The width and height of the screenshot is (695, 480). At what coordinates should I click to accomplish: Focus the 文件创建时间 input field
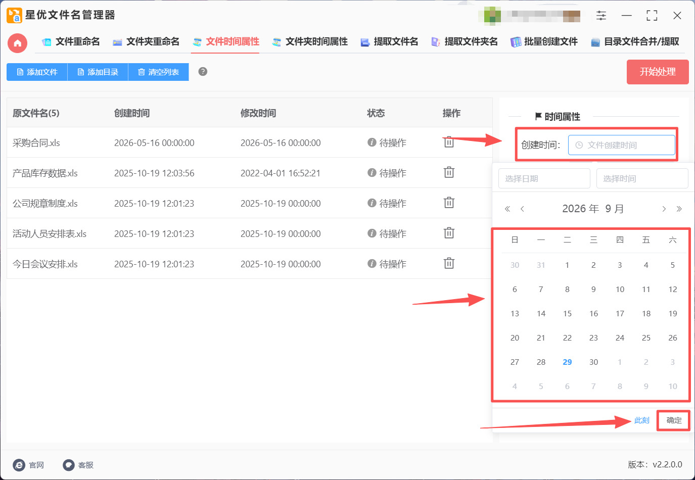pos(621,145)
